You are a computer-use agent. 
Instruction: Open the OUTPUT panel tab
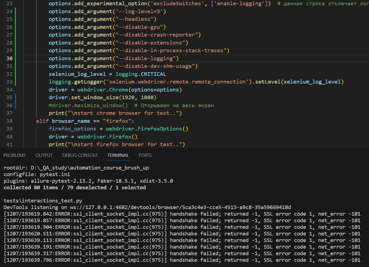click(x=44, y=155)
